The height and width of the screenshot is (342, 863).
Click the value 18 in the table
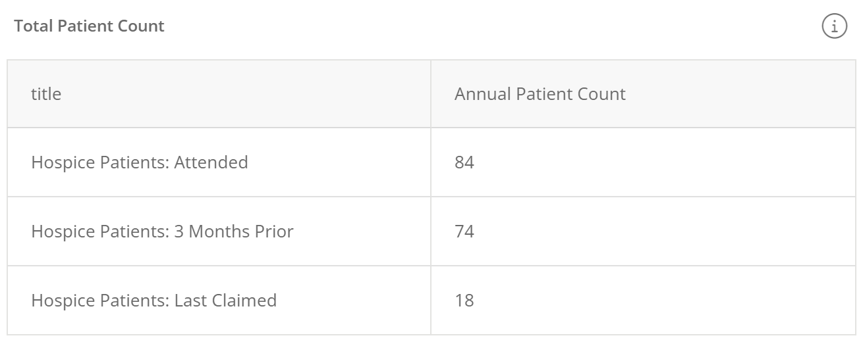tap(464, 301)
